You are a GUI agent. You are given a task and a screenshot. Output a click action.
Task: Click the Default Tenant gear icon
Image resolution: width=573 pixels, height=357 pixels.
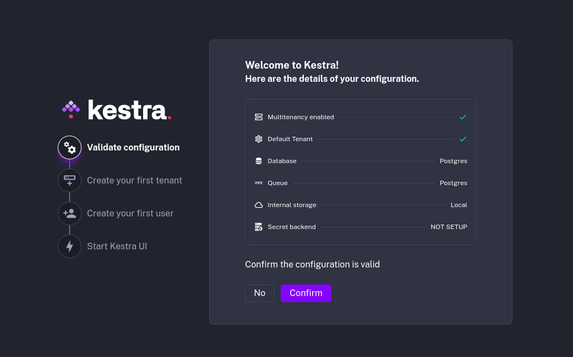259,139
